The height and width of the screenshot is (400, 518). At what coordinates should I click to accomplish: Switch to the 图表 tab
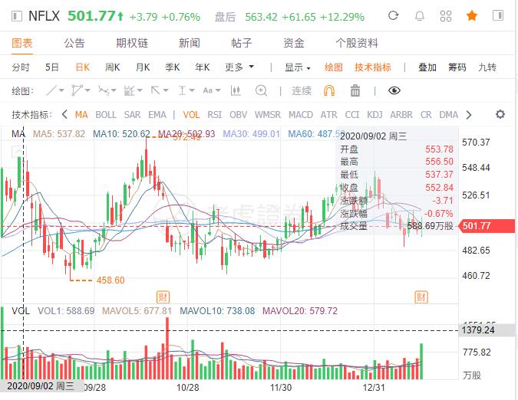click(x=22, y=43)
